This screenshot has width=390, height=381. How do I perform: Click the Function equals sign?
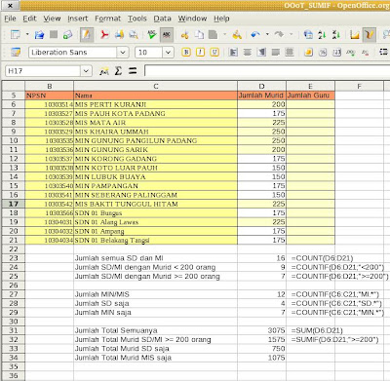[133, 71]
